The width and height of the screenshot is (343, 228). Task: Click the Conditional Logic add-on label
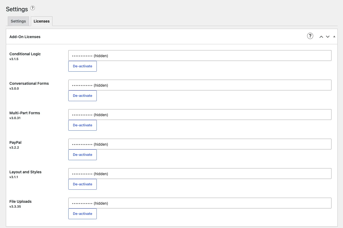pyautogui.click(x=25, y=54)
